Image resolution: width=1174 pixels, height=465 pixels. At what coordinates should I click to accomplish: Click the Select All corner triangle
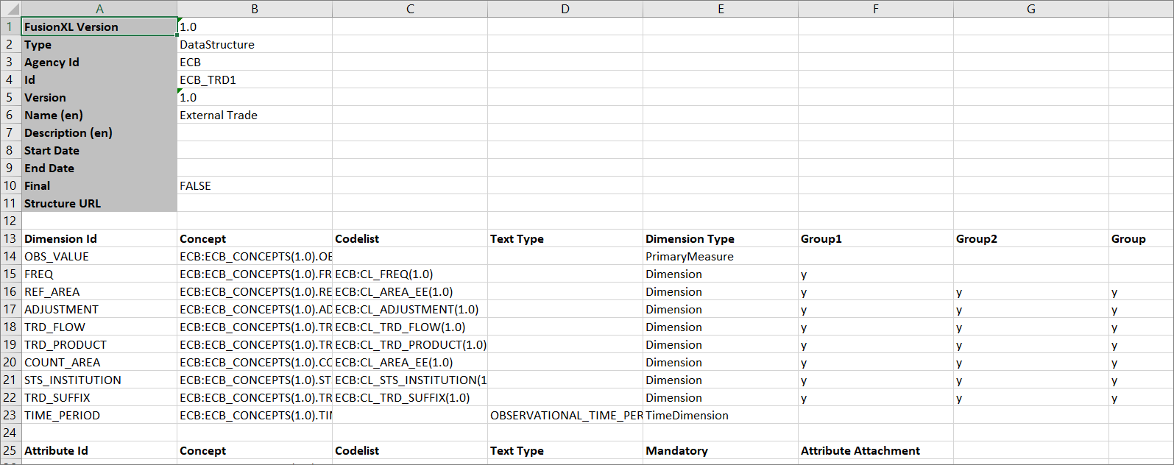[10, 9]
